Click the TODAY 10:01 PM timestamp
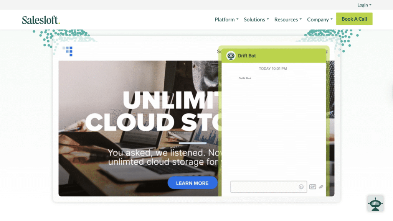 [273, 69]
